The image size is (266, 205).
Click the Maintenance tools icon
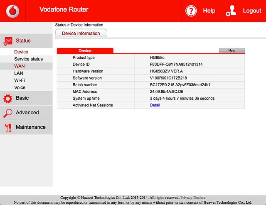(x=8, y=128)
